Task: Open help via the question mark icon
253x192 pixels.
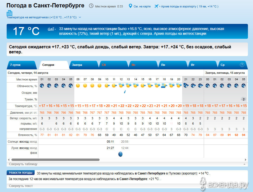Action: [x=242, y=65]
